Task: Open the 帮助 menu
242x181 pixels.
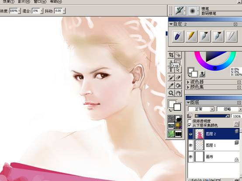Action: 56,2
